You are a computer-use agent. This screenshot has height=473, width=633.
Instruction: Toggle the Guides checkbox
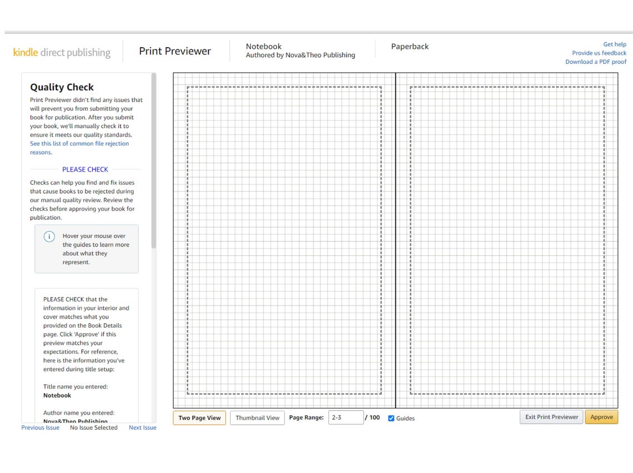pyautogui.click(x=391, y=418)
